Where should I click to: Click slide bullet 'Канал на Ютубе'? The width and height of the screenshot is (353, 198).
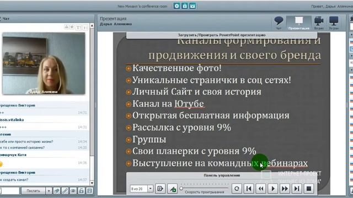coord(168,104)
